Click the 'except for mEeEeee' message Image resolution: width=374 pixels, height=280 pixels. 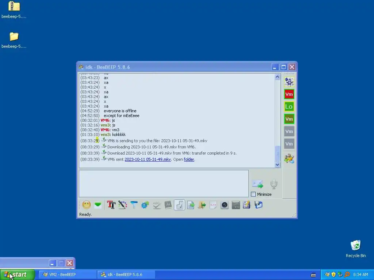pos(121,116)
